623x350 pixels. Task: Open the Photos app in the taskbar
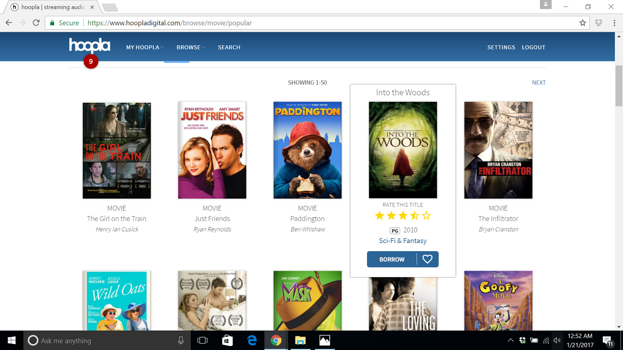[325, 341]
